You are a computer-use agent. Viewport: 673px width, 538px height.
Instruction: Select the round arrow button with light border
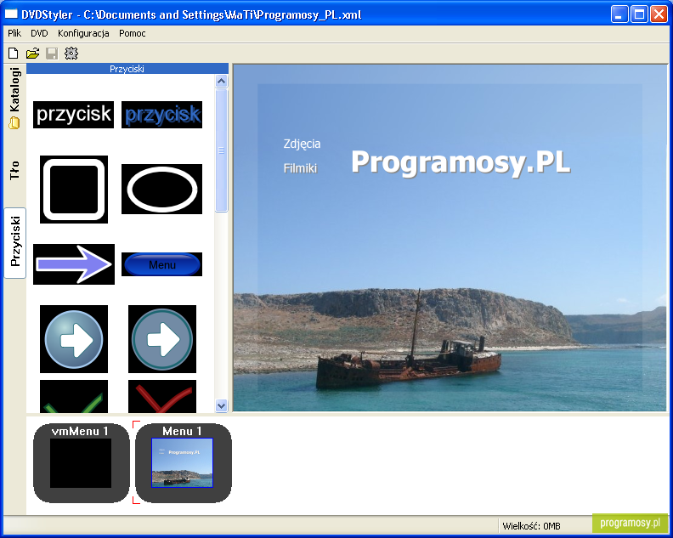74,339
